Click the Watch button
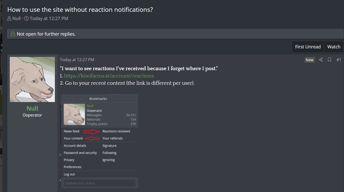344x192 pixels. [x=334, y=47]
